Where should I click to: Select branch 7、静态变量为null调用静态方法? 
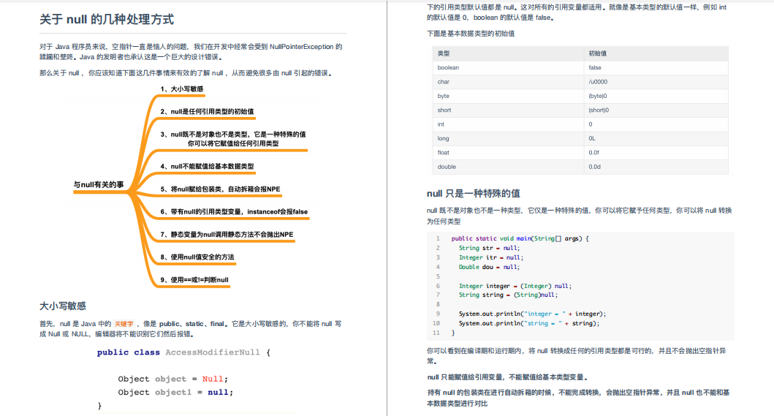pyautogui.click(x=227, y=235)
